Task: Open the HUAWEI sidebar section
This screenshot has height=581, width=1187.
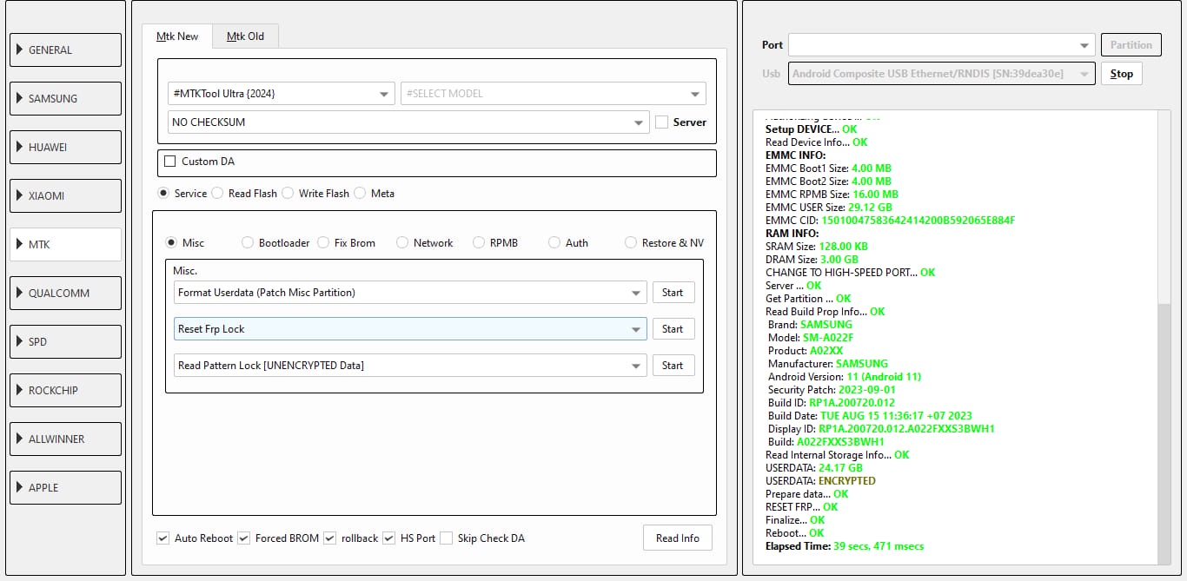Action: point(65,148)
